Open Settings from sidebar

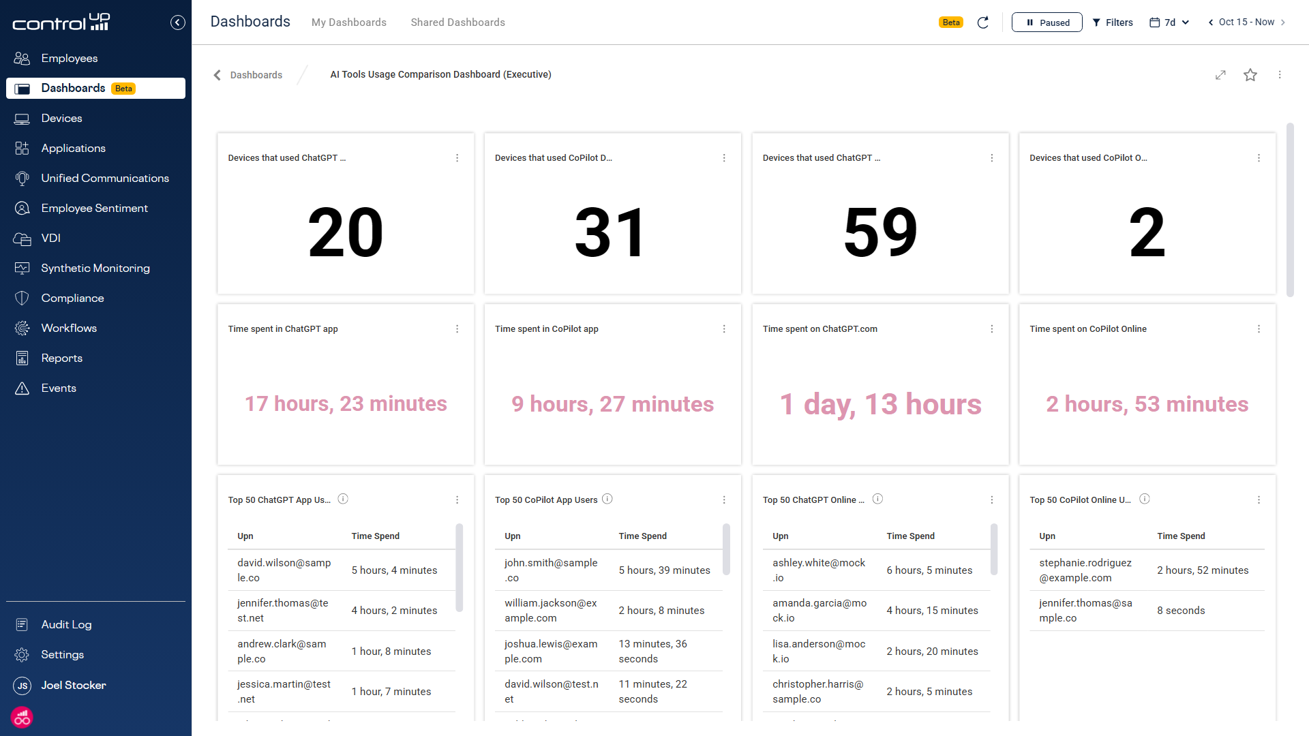(95, 655)
